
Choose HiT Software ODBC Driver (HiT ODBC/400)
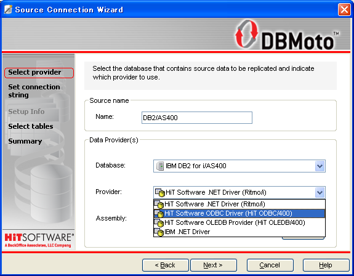[239, 213]
